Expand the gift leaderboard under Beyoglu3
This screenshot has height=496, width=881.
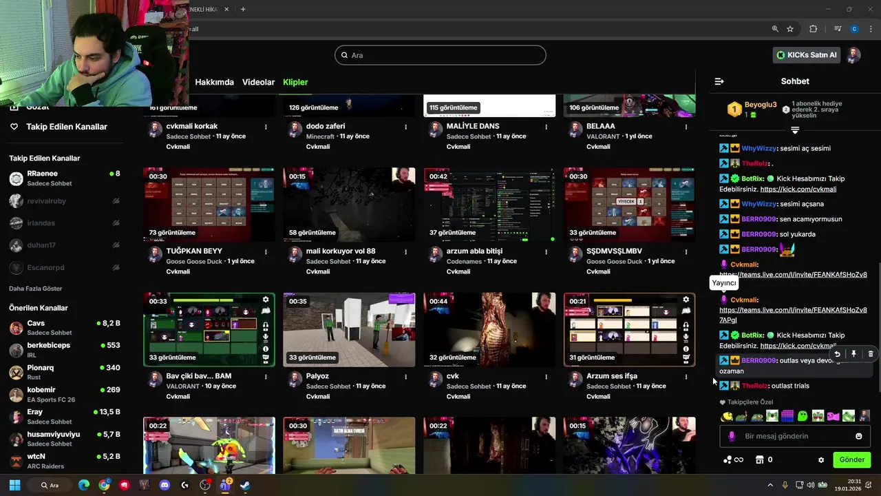[795, 130]
